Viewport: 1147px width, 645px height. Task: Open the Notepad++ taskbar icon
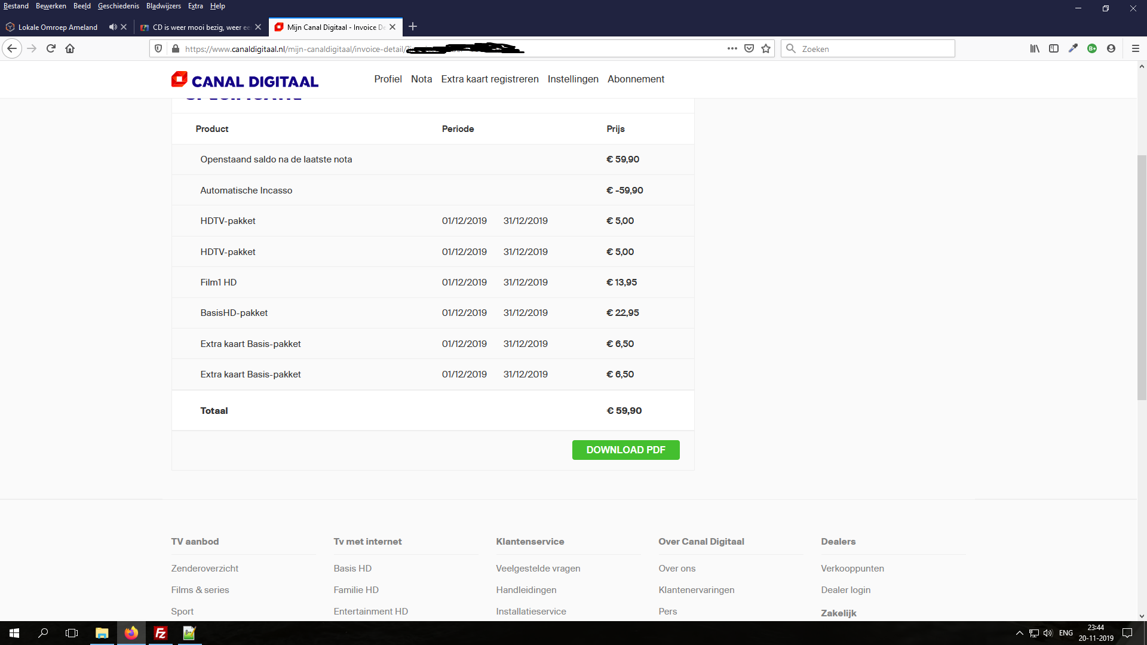189,633
